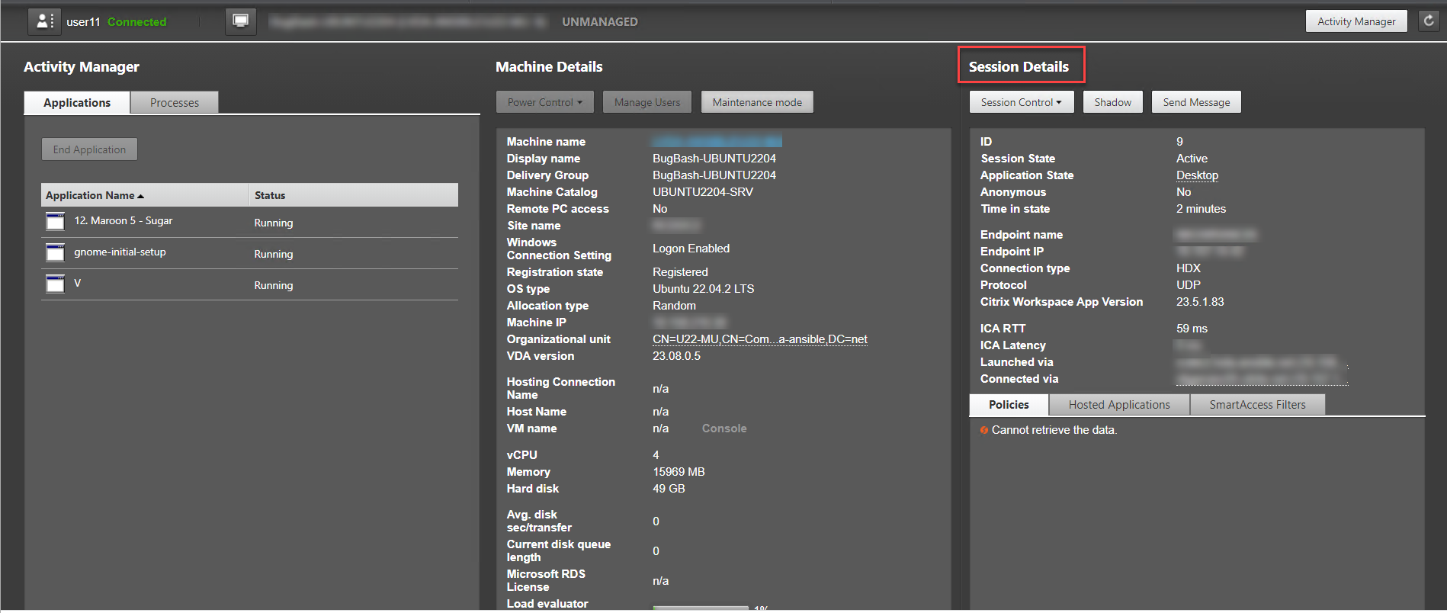Image resolution: width=1447 pixels, height=613 pixels.
Task: Click the orange warning icon beside Cannot retrieve
Action: coord(984,430)
